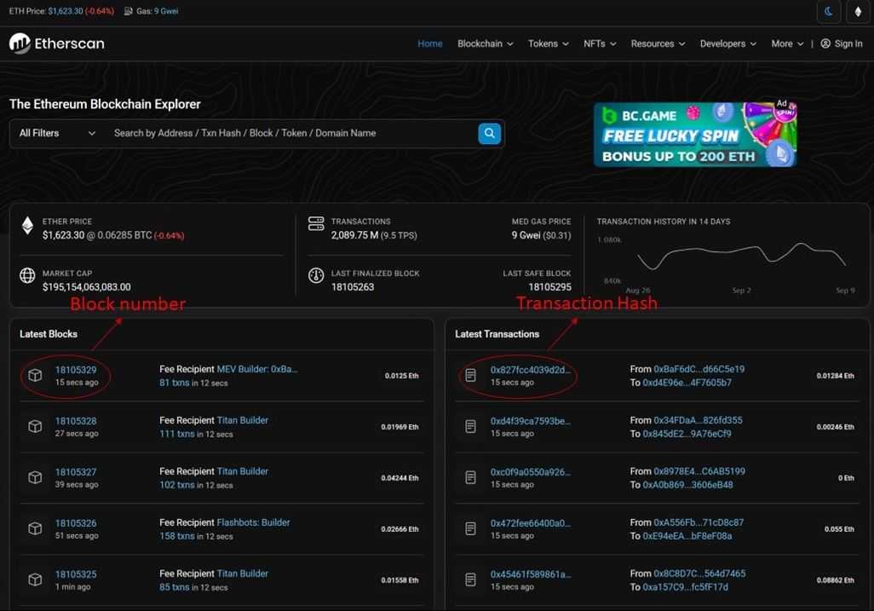Screen dimensions: 874x611
Task: Open the Tokens dropdown menu
Action: pyautogui.click(x=548, y=43)
